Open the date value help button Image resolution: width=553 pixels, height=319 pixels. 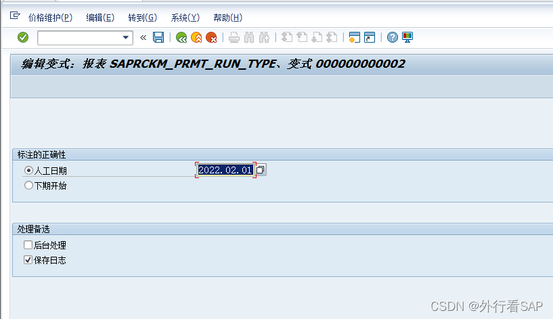(261, 170)
